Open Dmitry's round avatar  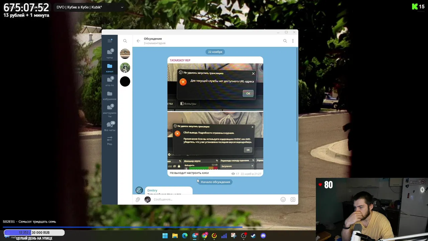pyautogui.click(x=139, y=190)
